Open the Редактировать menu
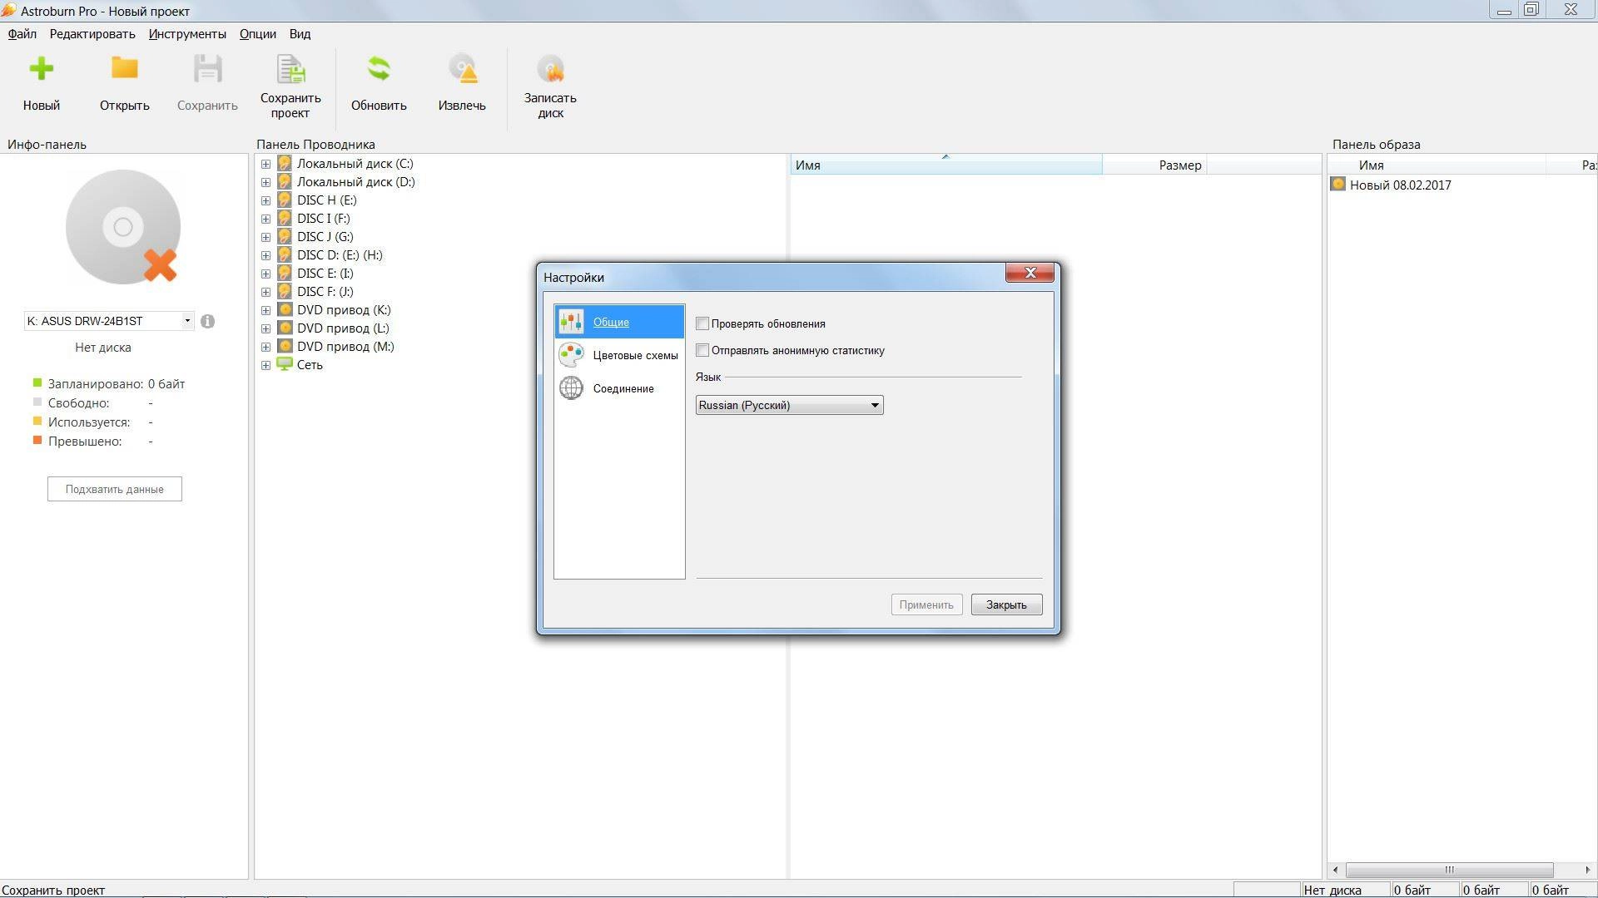Screen dimensions: 1598x898 tap(92, 34)
